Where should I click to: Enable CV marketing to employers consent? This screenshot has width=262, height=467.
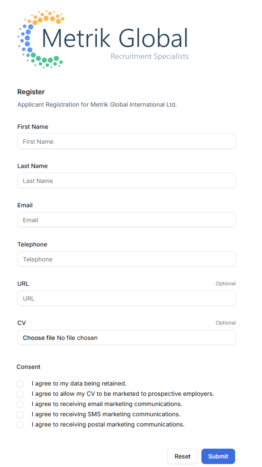pyautogui.click(x=20, y=394)
